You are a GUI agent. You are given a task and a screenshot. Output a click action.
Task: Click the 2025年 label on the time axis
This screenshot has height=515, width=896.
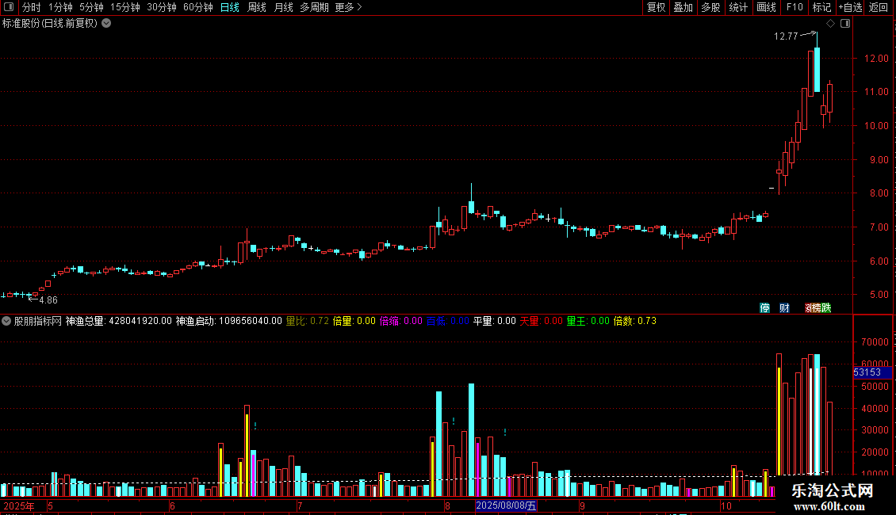(x=19, y=505)
